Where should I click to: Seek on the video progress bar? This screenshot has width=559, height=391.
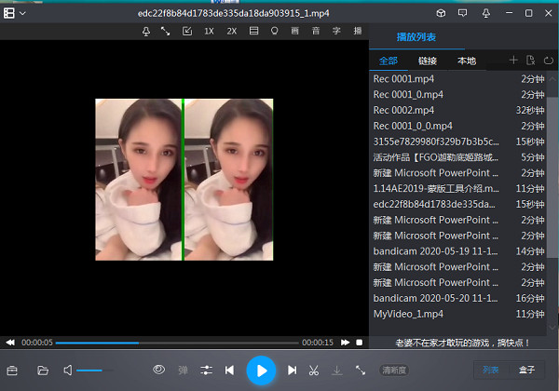click(177, 343)
